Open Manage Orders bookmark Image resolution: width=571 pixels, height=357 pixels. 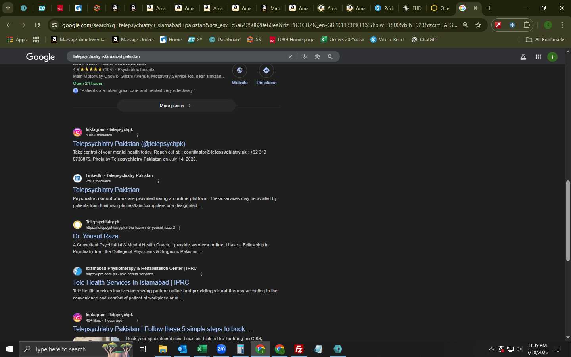coord(133,40)
